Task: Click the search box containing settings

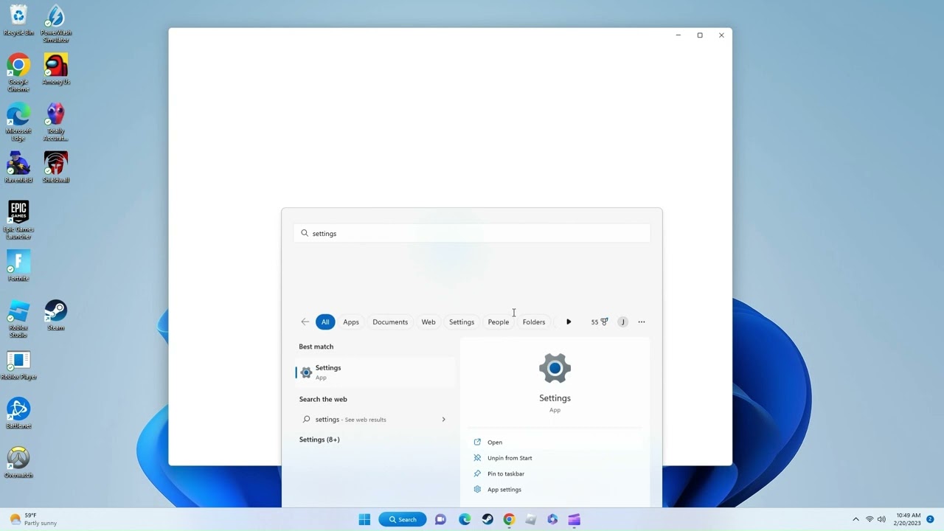Action: (472, 233)
